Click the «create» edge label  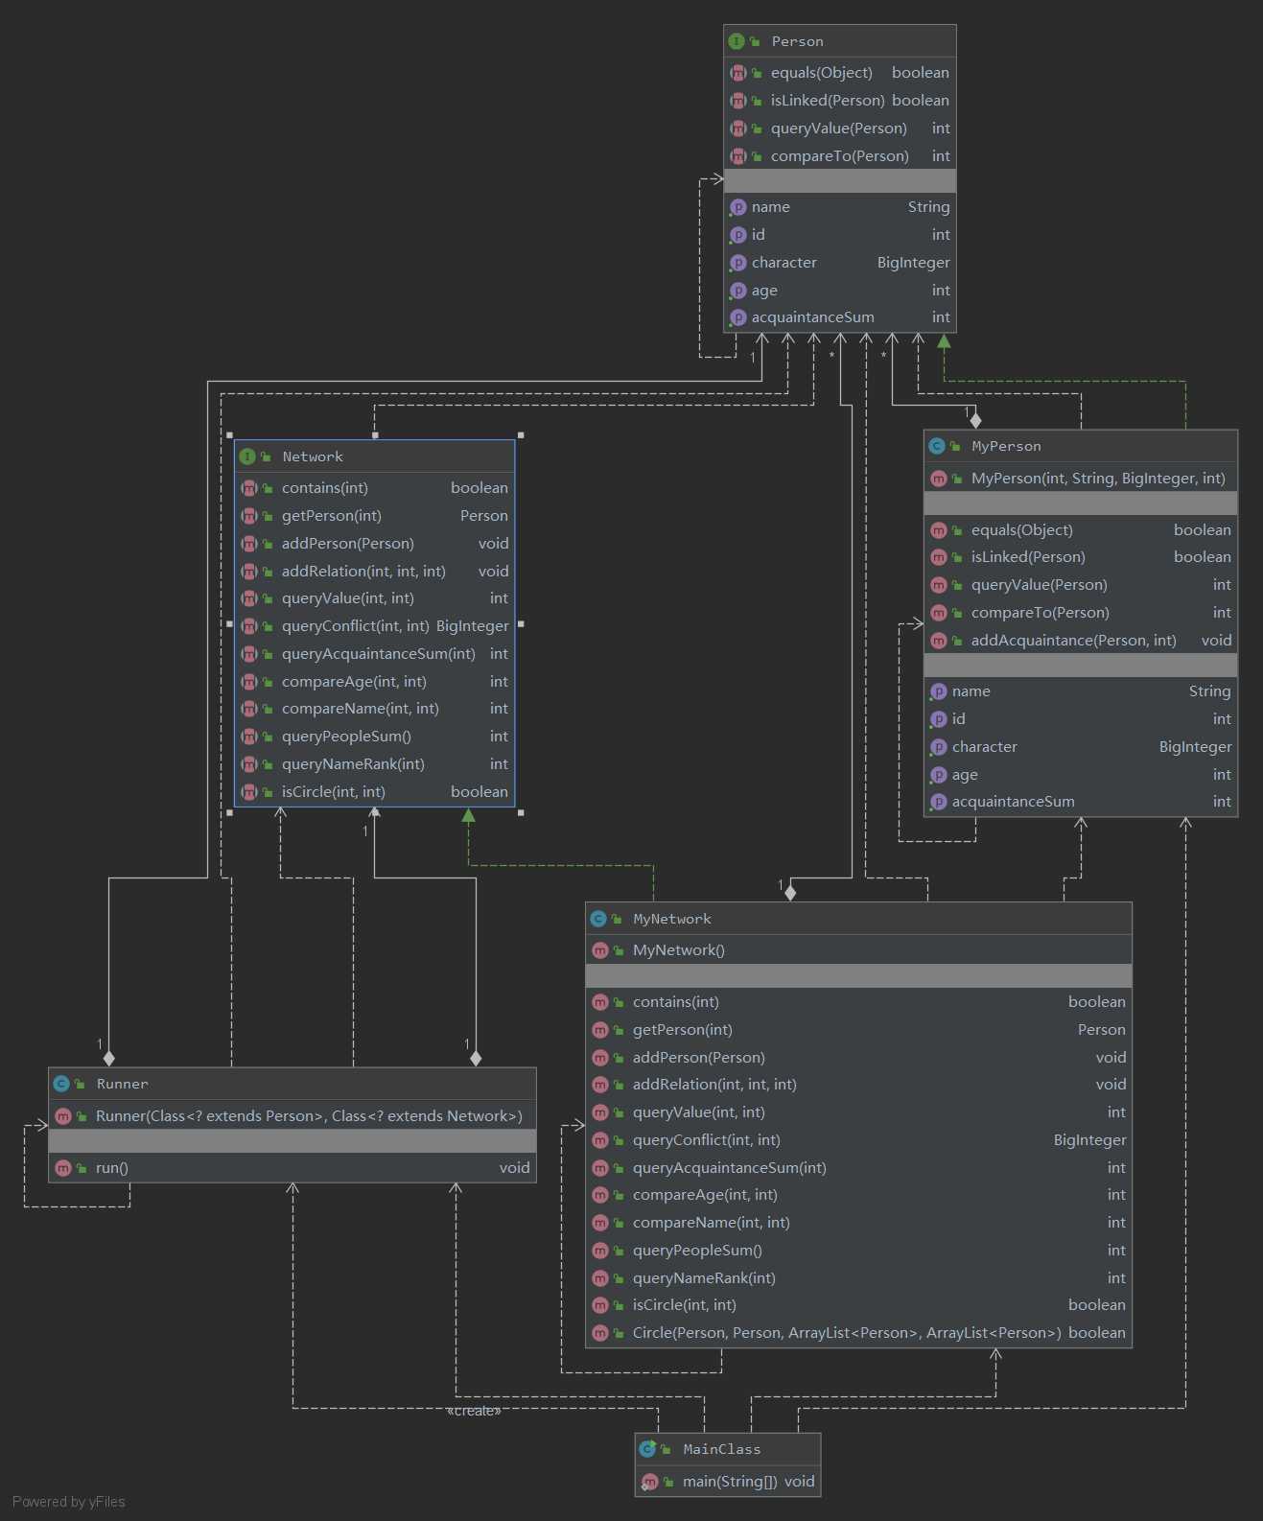[x=474, y=1411]
